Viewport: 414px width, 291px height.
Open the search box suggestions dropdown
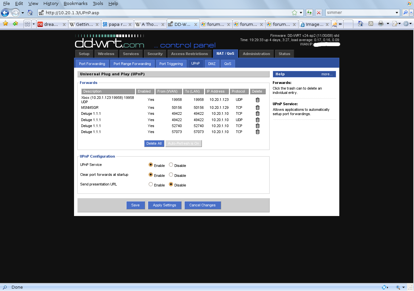[x=397, y=13]
